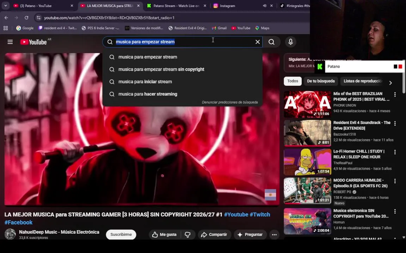
Task: Close the Patano - YouTube tab
Action: (72, 6)
